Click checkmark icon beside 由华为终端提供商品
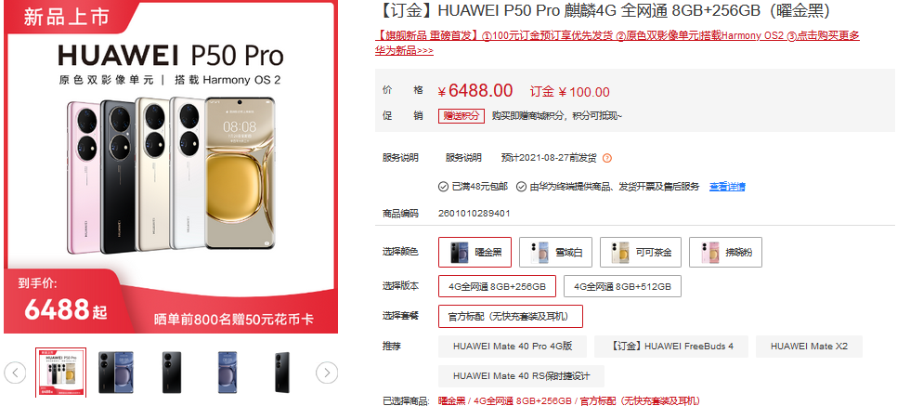The height and width of the screenshot is (406, 897). 521,187
